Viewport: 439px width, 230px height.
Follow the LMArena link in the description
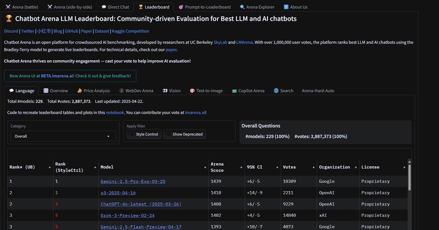(244, 42)
